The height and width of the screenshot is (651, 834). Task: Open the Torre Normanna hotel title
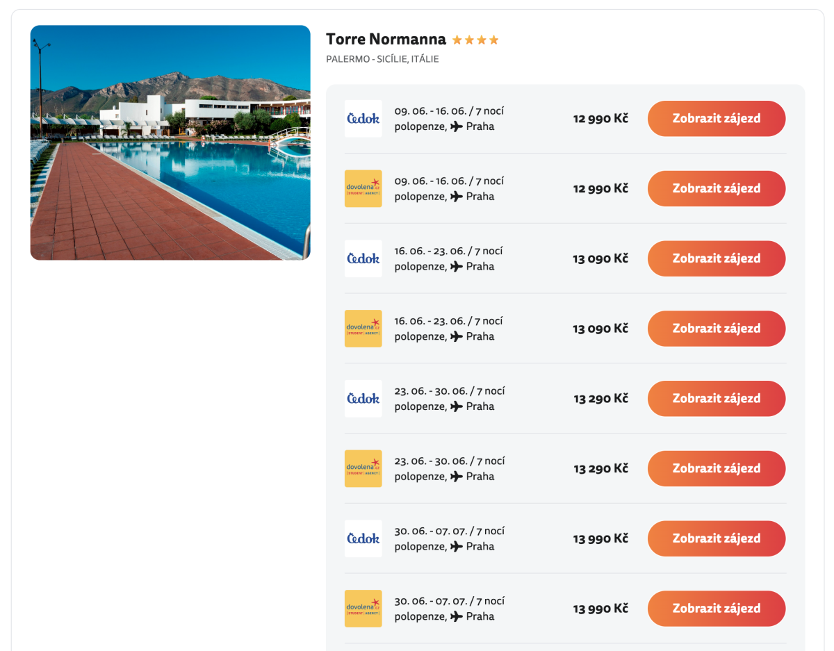386,39
